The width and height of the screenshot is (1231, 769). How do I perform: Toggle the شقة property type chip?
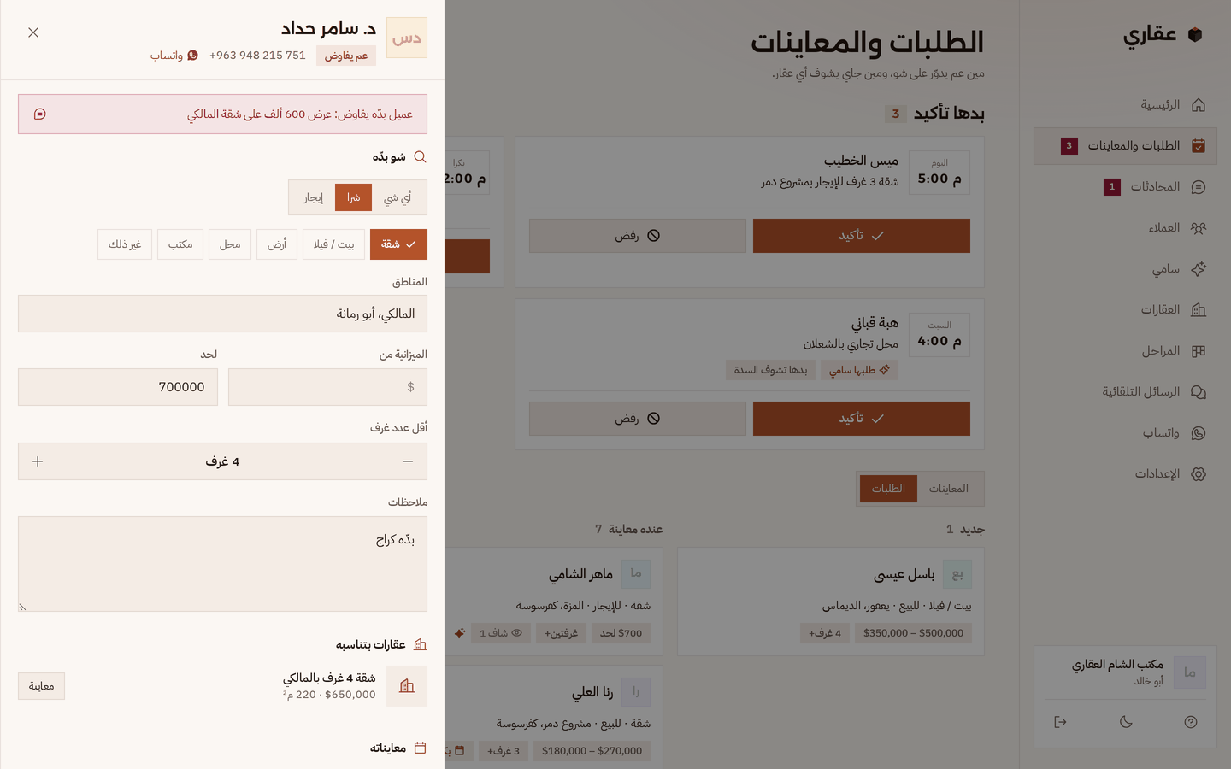click(x=398, y=244)
